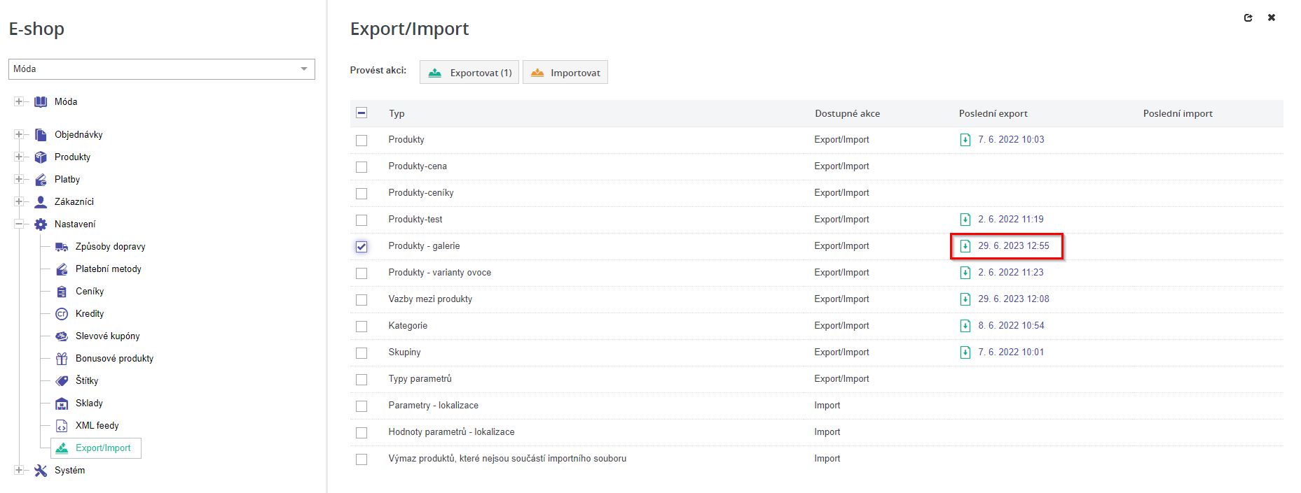Expand the Produkty tree node in sidebar

click(19, 157)
